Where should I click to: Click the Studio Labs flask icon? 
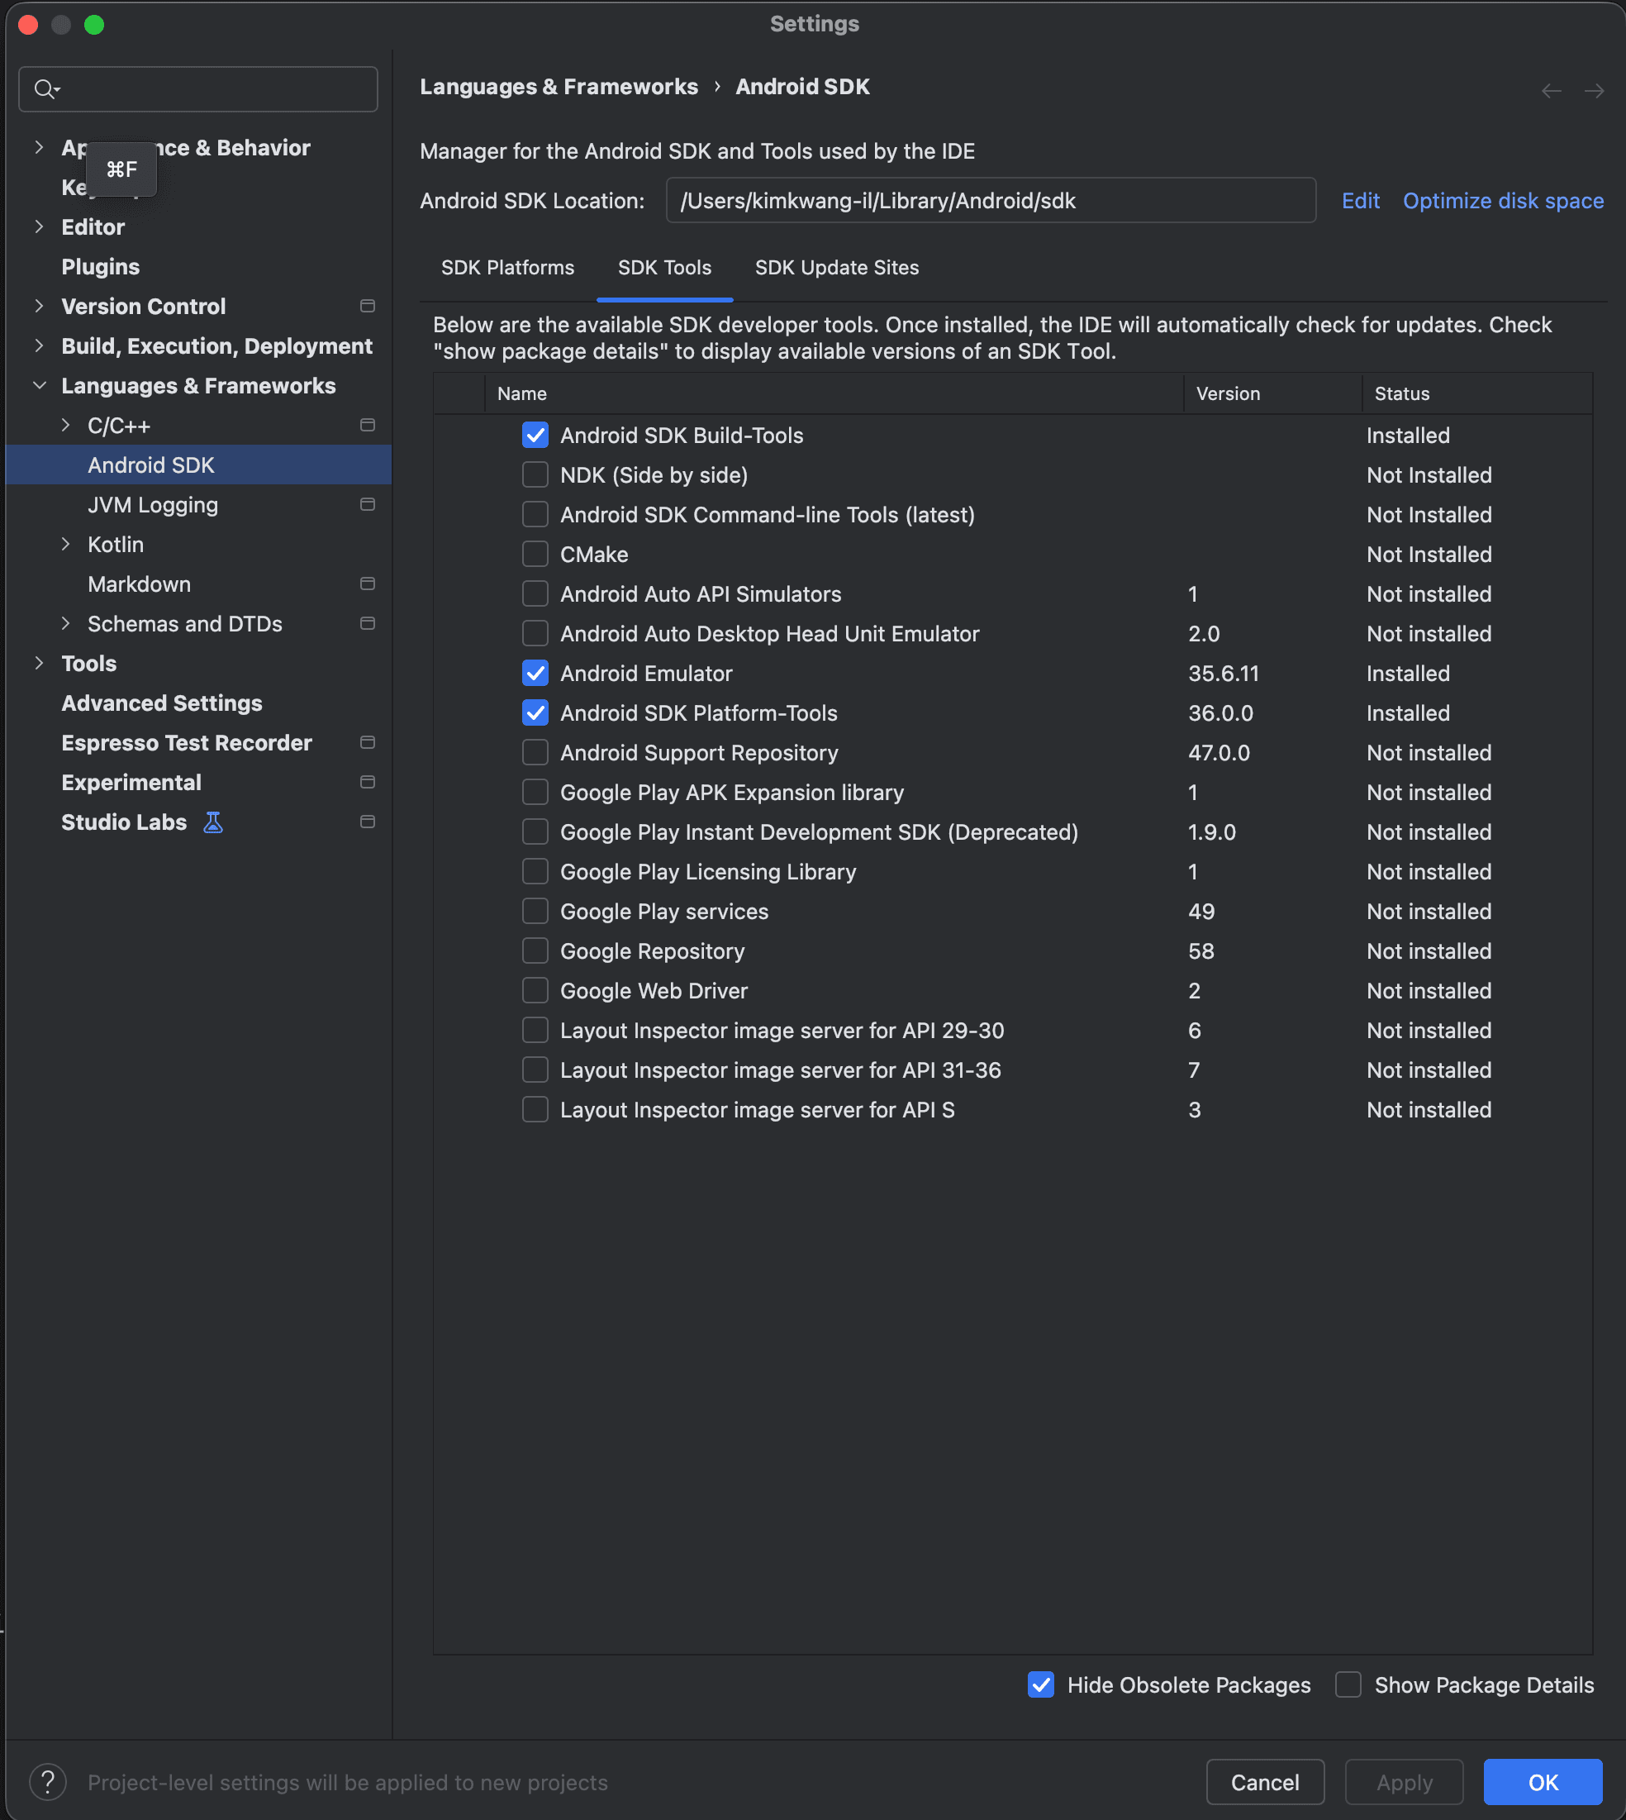click(212, 822)
